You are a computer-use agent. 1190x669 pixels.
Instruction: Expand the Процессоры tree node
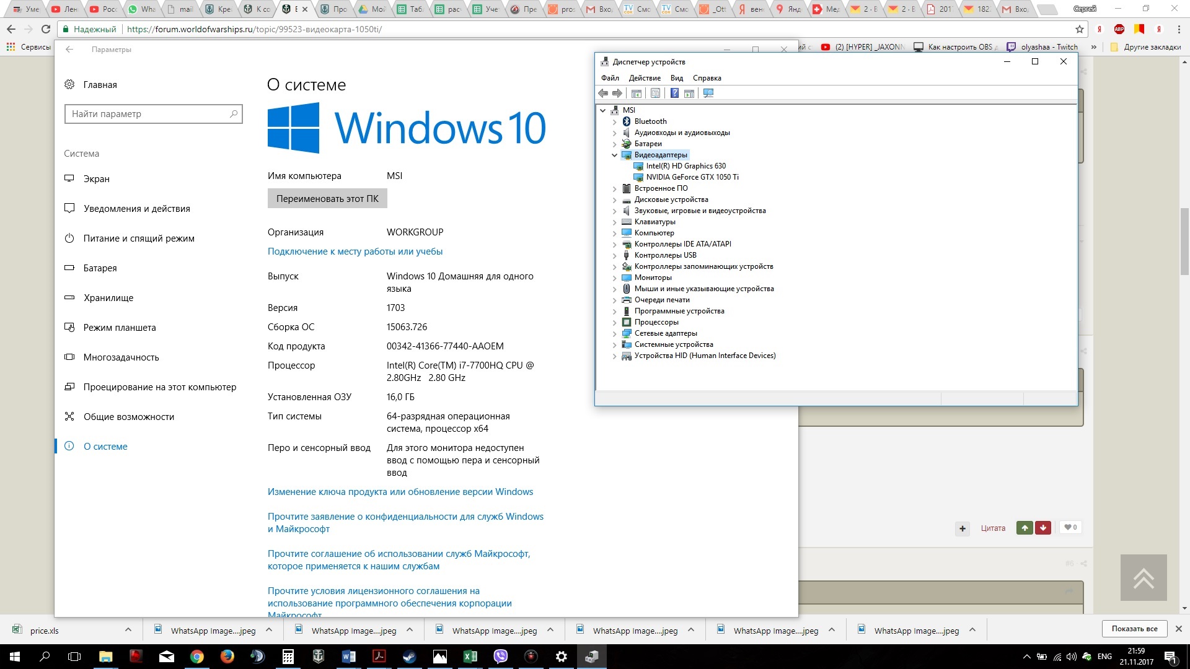click(x=615, y=322)
